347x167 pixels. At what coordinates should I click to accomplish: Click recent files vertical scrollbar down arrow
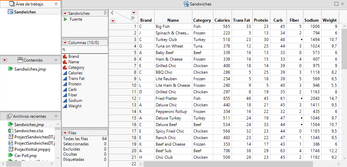coord(58,158)
